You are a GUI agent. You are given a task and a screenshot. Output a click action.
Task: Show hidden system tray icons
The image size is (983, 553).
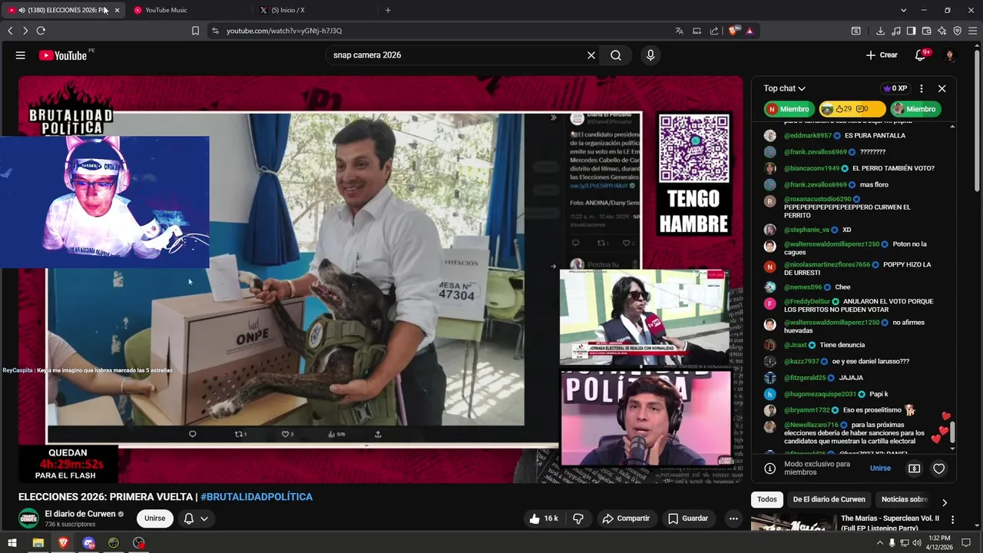click(x=879, y=543)
